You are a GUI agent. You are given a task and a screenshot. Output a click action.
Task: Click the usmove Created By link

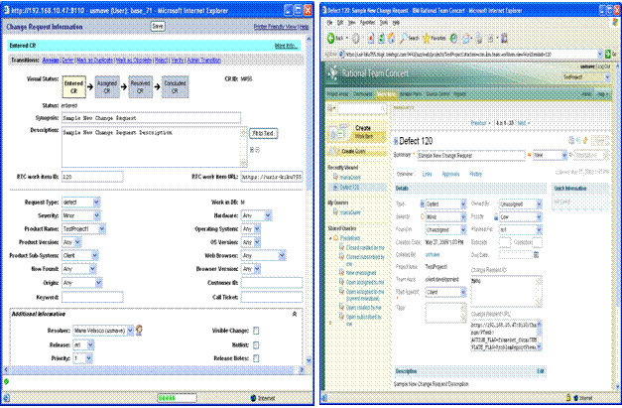(x=433, y=255)
